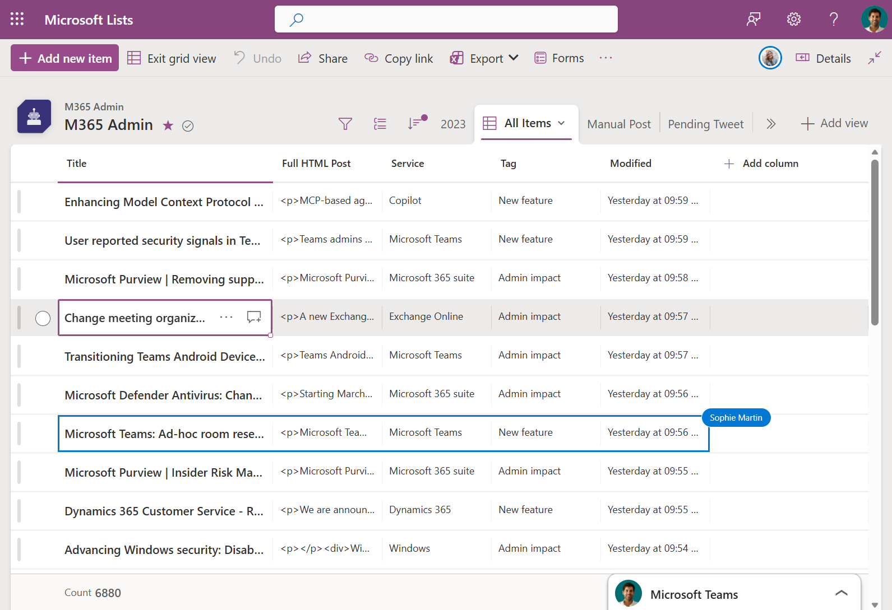Viewport: 892px width, 610px height.
Task: Select row handle for Dynamics 365 Customer Service
Action: 19,511
